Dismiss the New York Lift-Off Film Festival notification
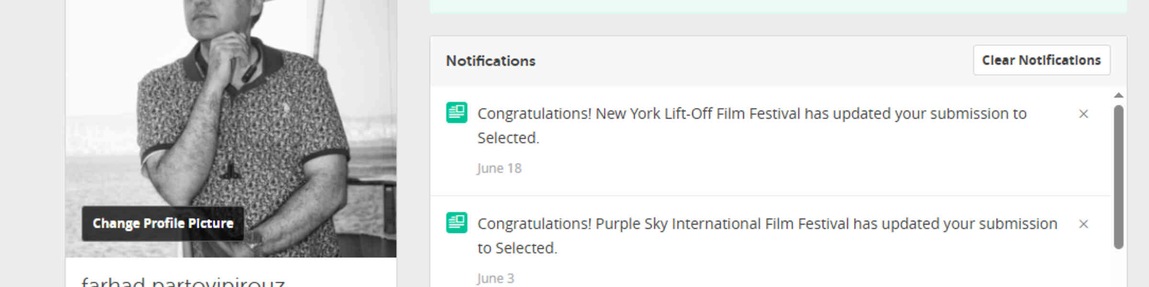Viewport: 1149px width, 287px height. 1083,114
